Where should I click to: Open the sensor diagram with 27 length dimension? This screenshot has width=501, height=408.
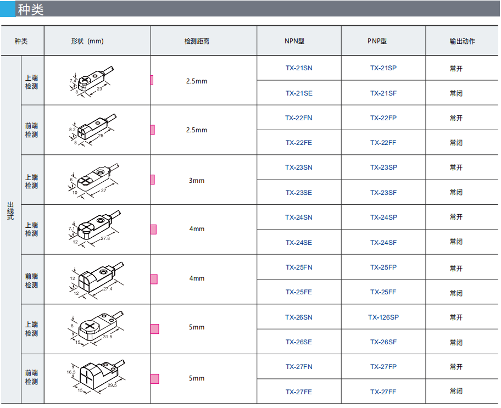[93, 180]
